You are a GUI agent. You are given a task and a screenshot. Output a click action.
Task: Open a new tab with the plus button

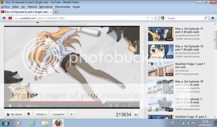coord(56,12)
